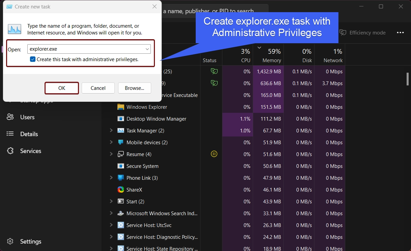Expand the Mobile devices (2) group
The height and width of the screenshot is (251, 411).
click(111, 142)
